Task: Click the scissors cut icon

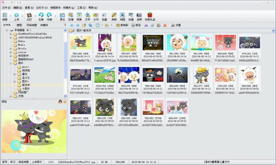Action: click(146, 25)
